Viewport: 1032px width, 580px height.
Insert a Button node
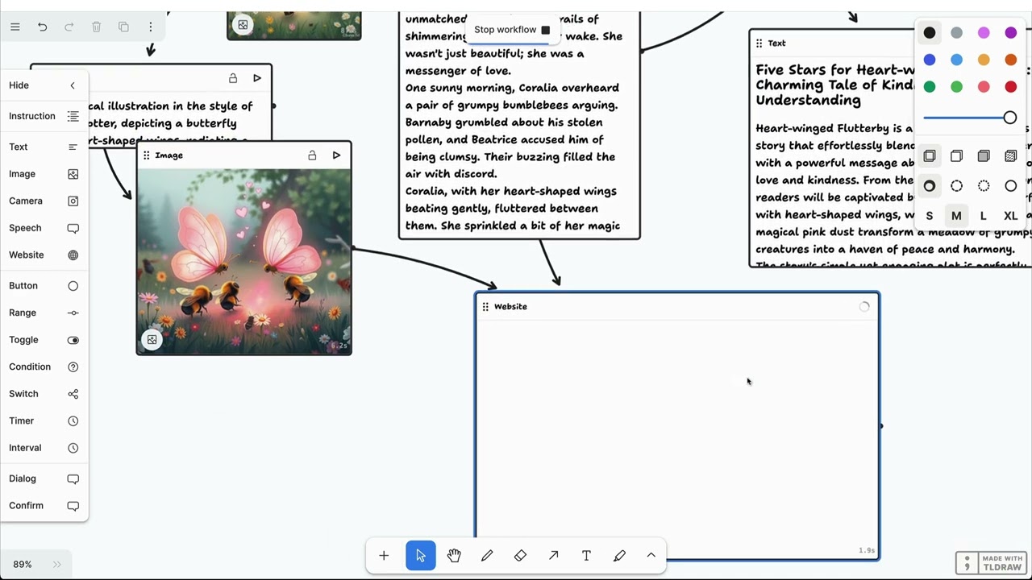(x=44, y=285)
